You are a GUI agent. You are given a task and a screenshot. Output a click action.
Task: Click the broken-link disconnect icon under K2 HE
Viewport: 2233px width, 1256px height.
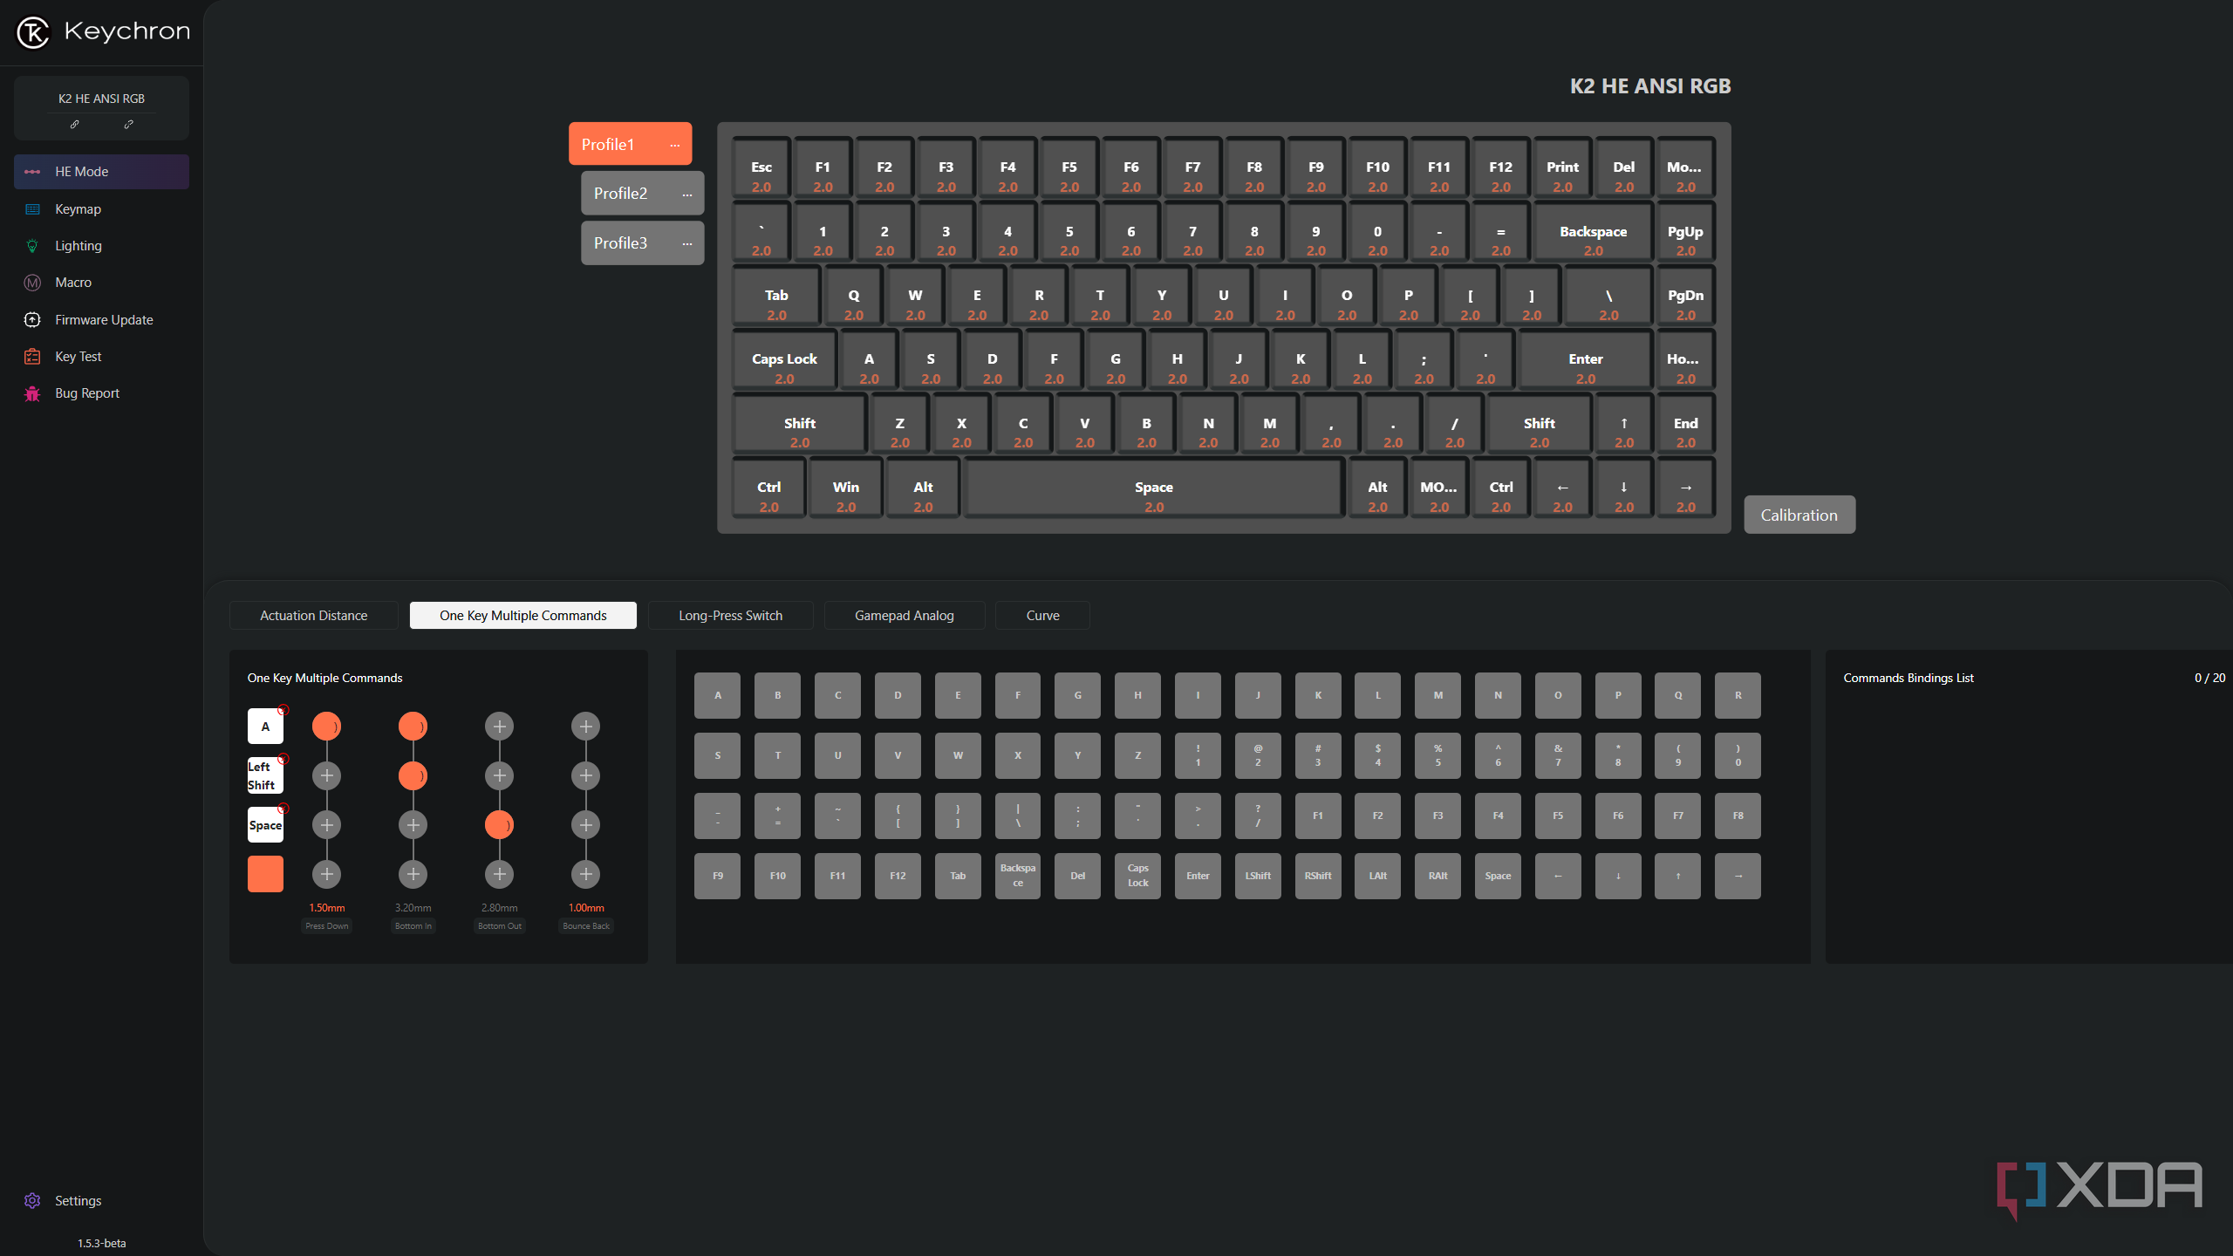128,125
